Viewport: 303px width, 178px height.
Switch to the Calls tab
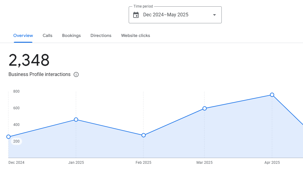(x=47, y=35)
